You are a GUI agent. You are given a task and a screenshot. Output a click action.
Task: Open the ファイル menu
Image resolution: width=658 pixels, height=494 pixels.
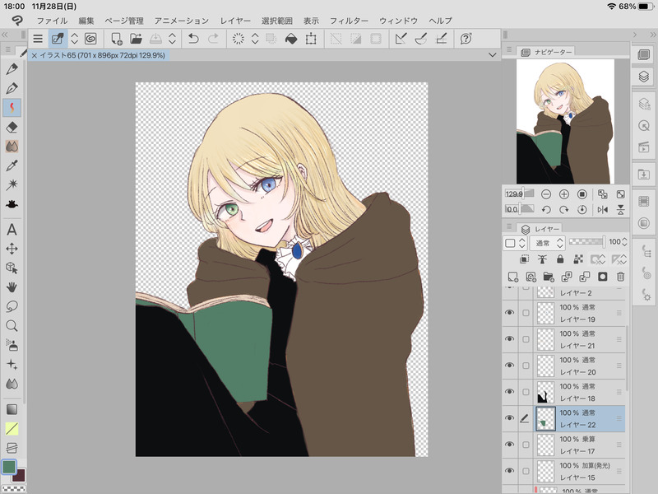coord(52,21)
